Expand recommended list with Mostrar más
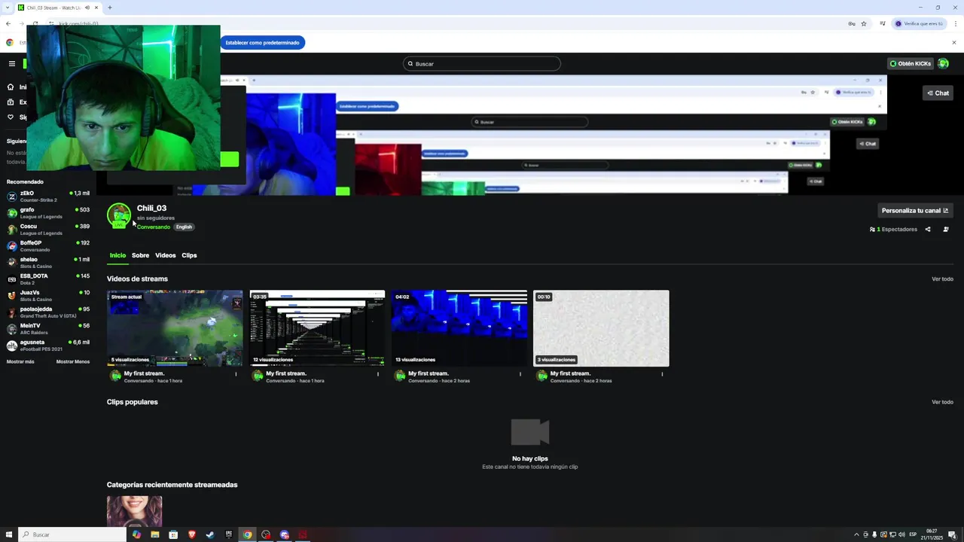964x542 pixels. 20,361
